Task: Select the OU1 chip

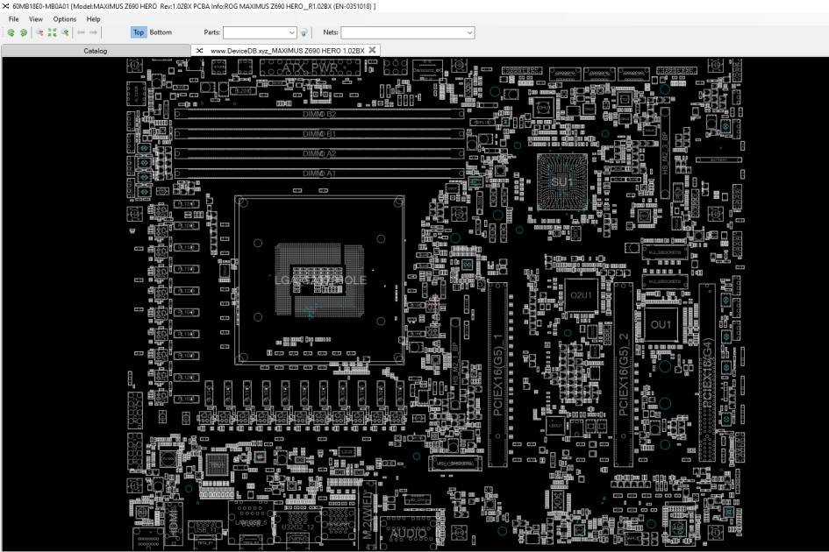Action: point(661,324)
